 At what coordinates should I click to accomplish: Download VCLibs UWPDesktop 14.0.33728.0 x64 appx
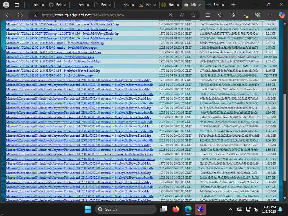point(59,29)
